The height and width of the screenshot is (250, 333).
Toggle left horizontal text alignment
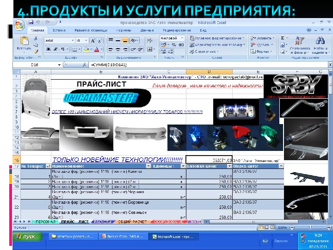tap(110, 50)
